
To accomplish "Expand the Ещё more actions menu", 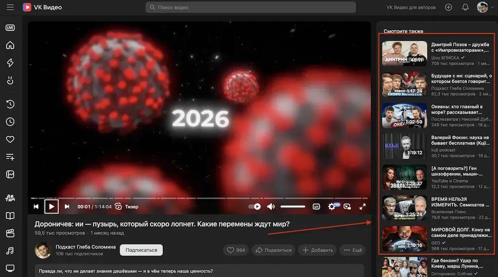I will click(x=353, y=250).
